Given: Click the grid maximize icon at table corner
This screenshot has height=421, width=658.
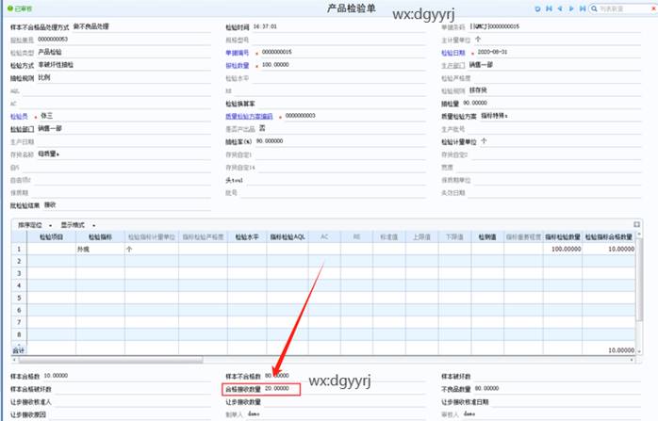Looking at the screenshot, I should tap(636, 224).
